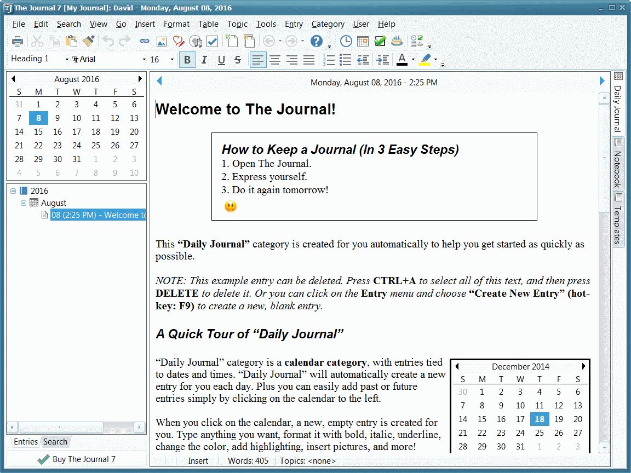Open the font size 16 dropdown
The height and width of the screenshot is (473, 631).
point(172,60)
